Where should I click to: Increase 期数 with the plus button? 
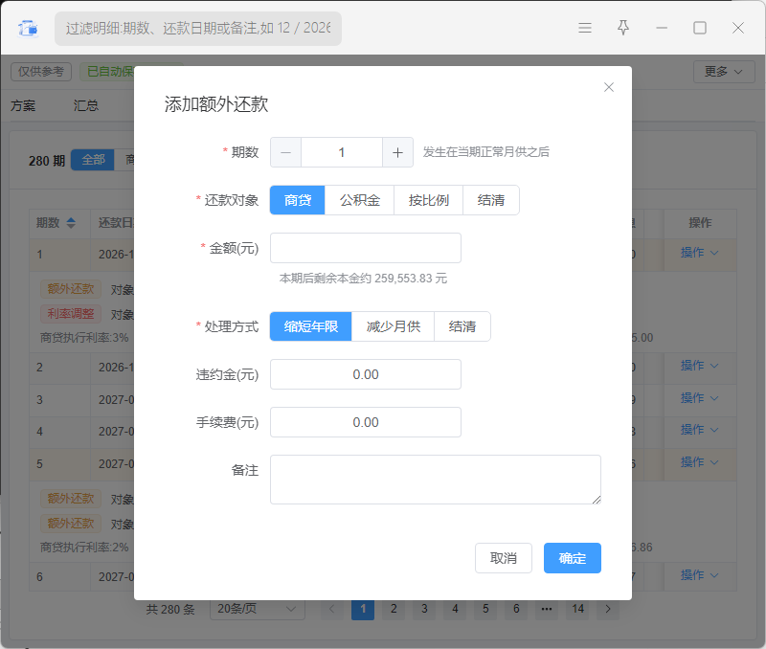[397, 152]
